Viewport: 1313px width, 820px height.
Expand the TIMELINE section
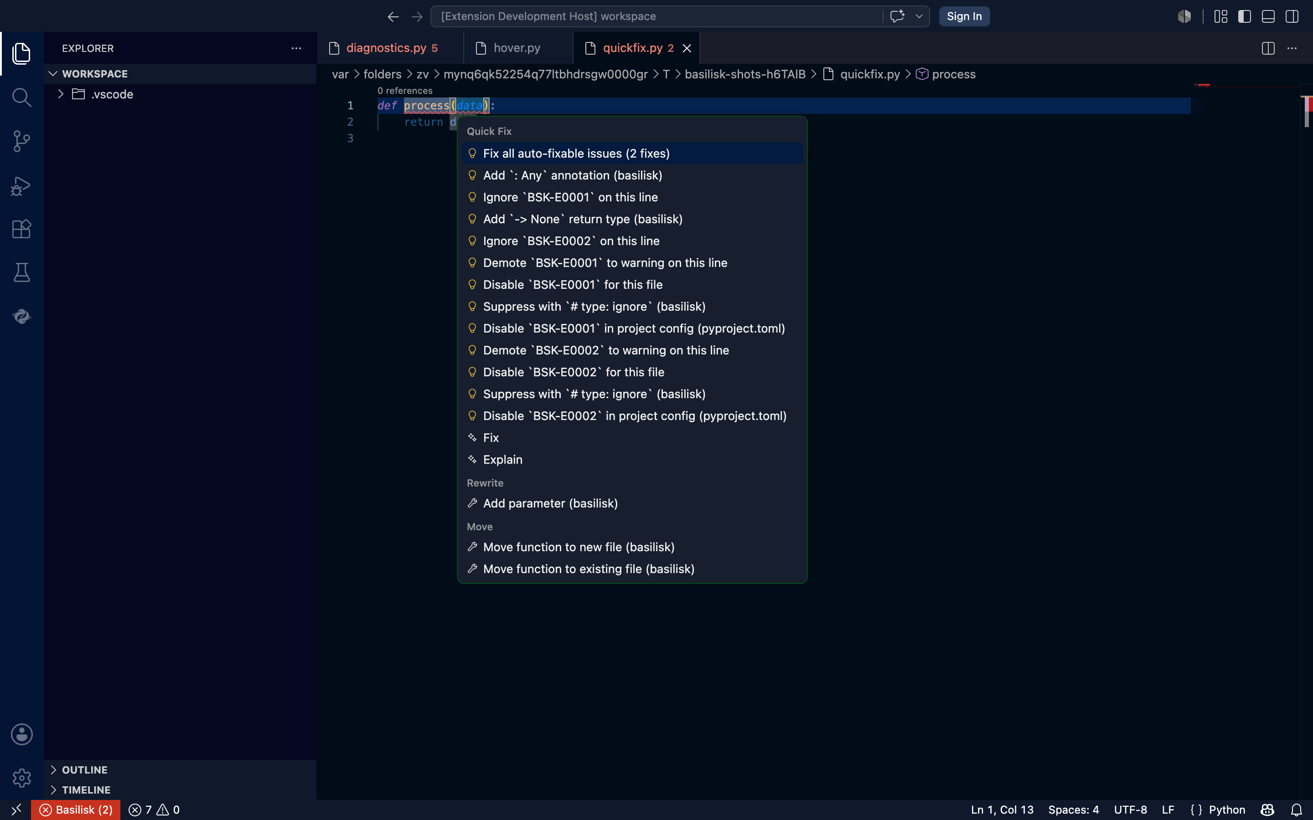click(x=180, y=789)
